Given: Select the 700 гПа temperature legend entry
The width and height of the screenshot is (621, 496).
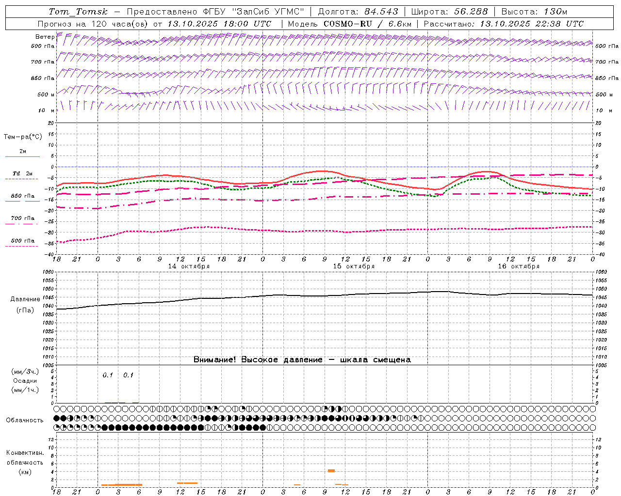Looking at the screenshot, I should (x=23, y=218).
